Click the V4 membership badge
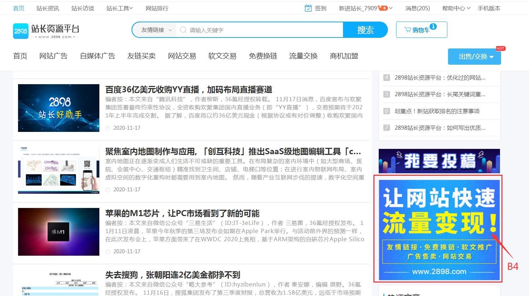 pos(383,8)
